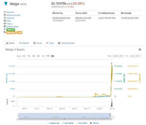Click the source code icon beside Source Code
The image size is (146, 125).
coord(5,26)
